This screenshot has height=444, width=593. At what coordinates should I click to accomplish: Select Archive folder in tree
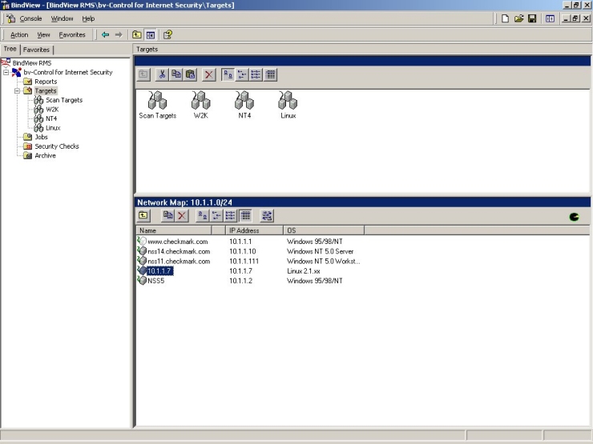point(45,155)
